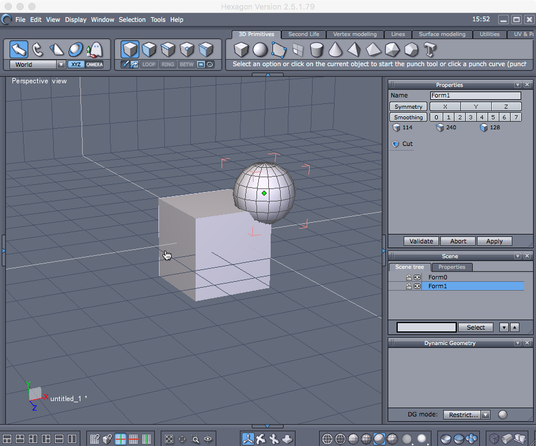Toggle XYZ manipulator mode
Image resolution: width=536 pixels, height=446 pixels.
[x=76, y=64]
